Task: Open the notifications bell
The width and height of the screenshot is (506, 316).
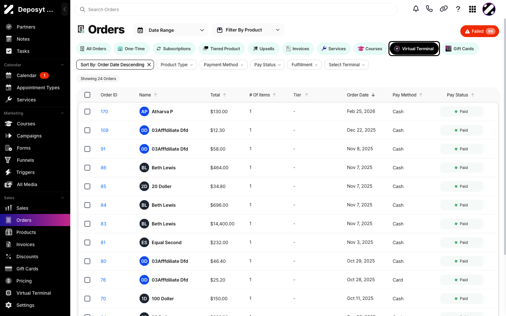Action: tap(416, 9)
